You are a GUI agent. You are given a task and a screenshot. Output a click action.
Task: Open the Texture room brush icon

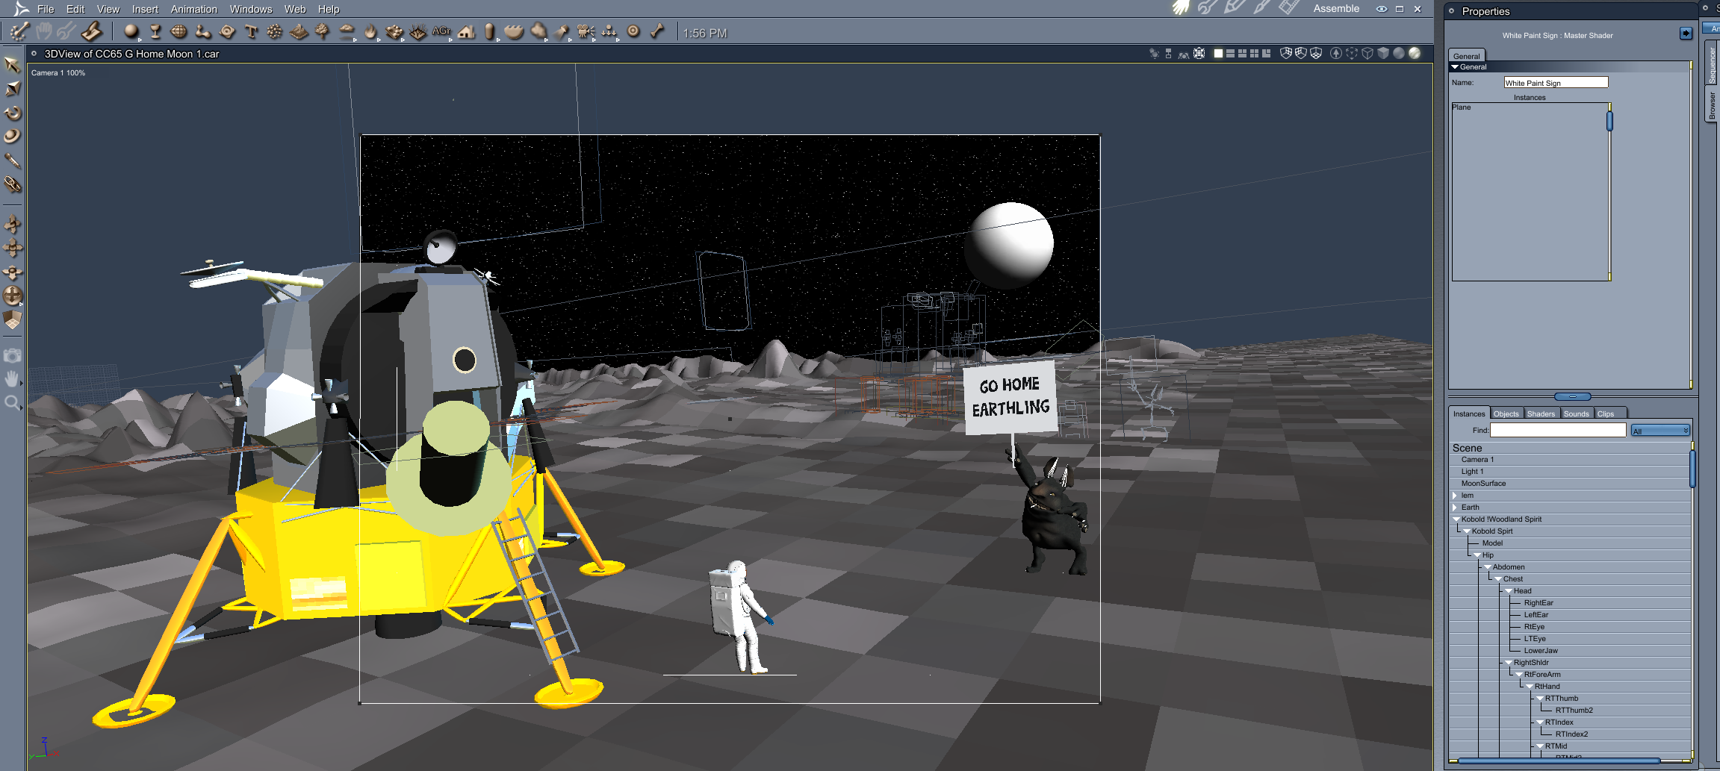pos(1261,8)
